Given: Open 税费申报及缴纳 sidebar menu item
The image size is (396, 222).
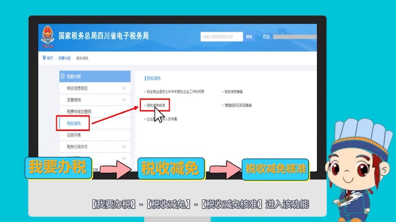Looking at the screenshot, I should (95, 112).
